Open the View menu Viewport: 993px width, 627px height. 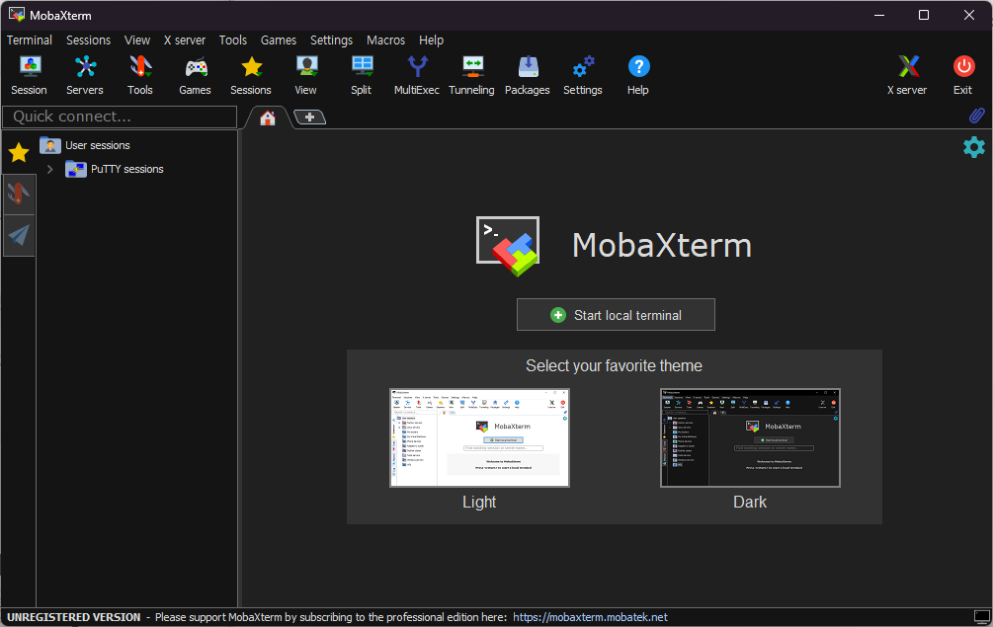(x=136, y=39)
